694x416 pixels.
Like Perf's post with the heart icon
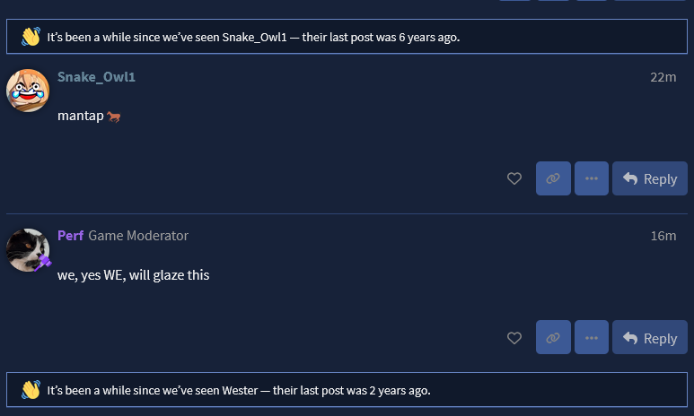pyautogui.click(x=514, y=338)
